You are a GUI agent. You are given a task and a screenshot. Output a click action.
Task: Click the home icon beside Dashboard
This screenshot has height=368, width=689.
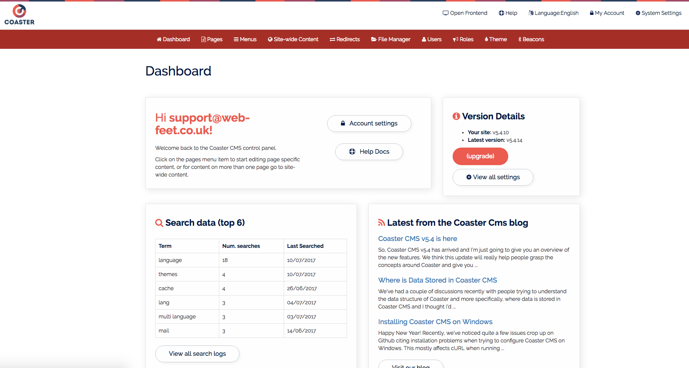click(159, 39)
